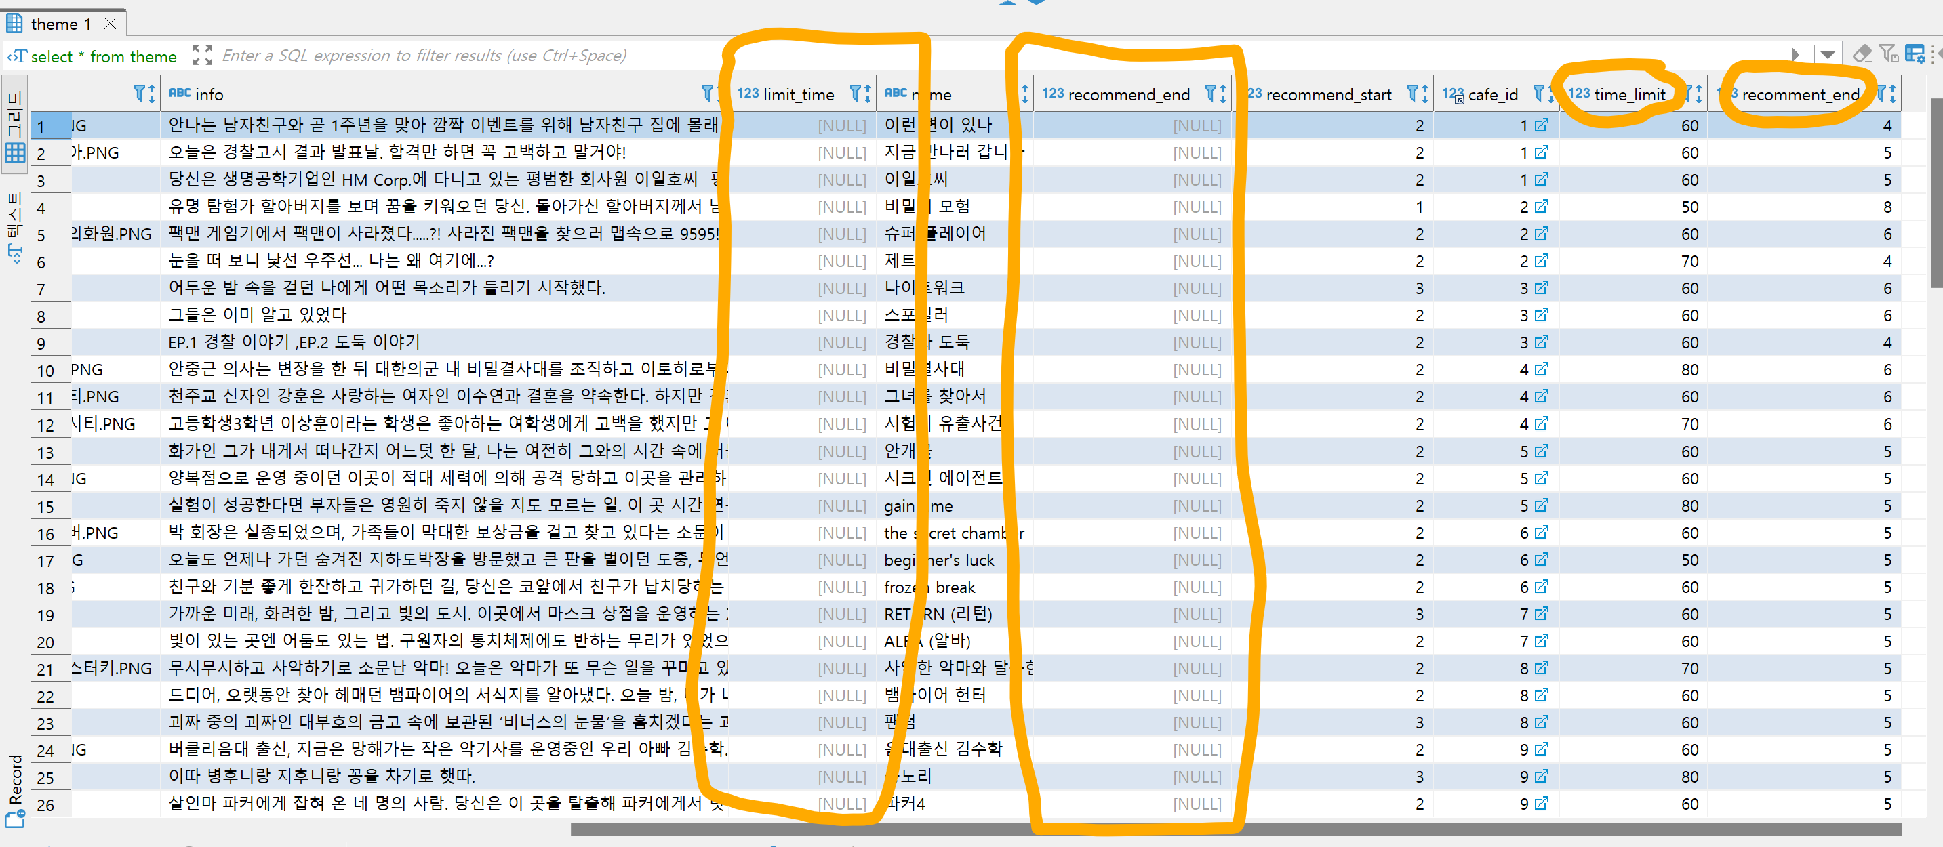The width and height of the screenshot is (1943, 847).
Task: Open the filter history dropdown arrow
Action: click(x=1827, y=54)
